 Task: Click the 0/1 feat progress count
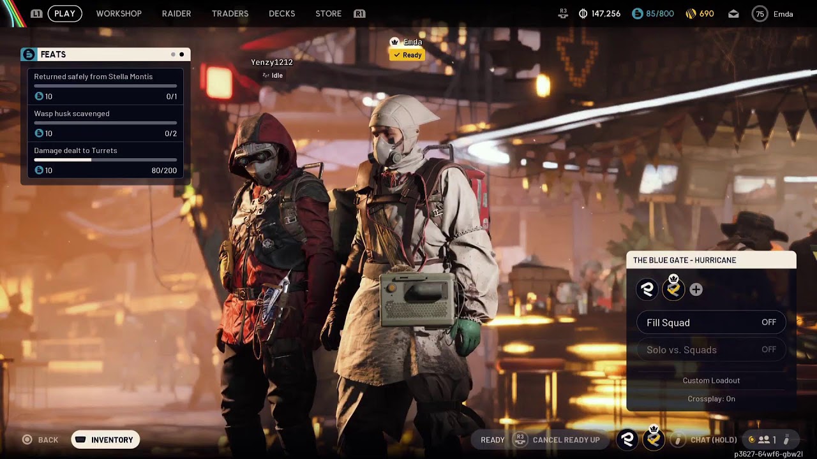point(171,96)
